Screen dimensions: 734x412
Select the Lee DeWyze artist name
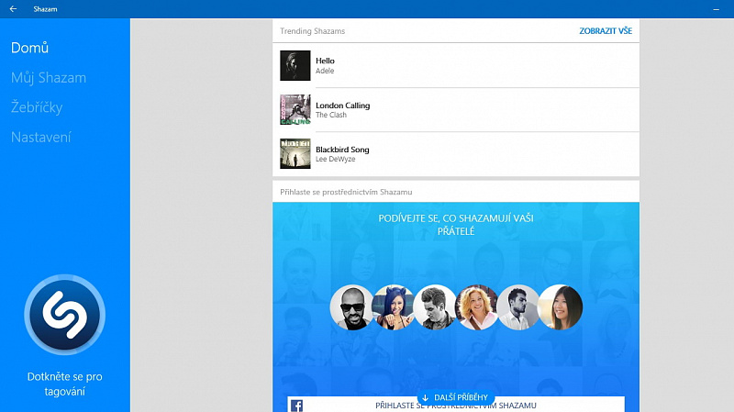coord(335,159)
